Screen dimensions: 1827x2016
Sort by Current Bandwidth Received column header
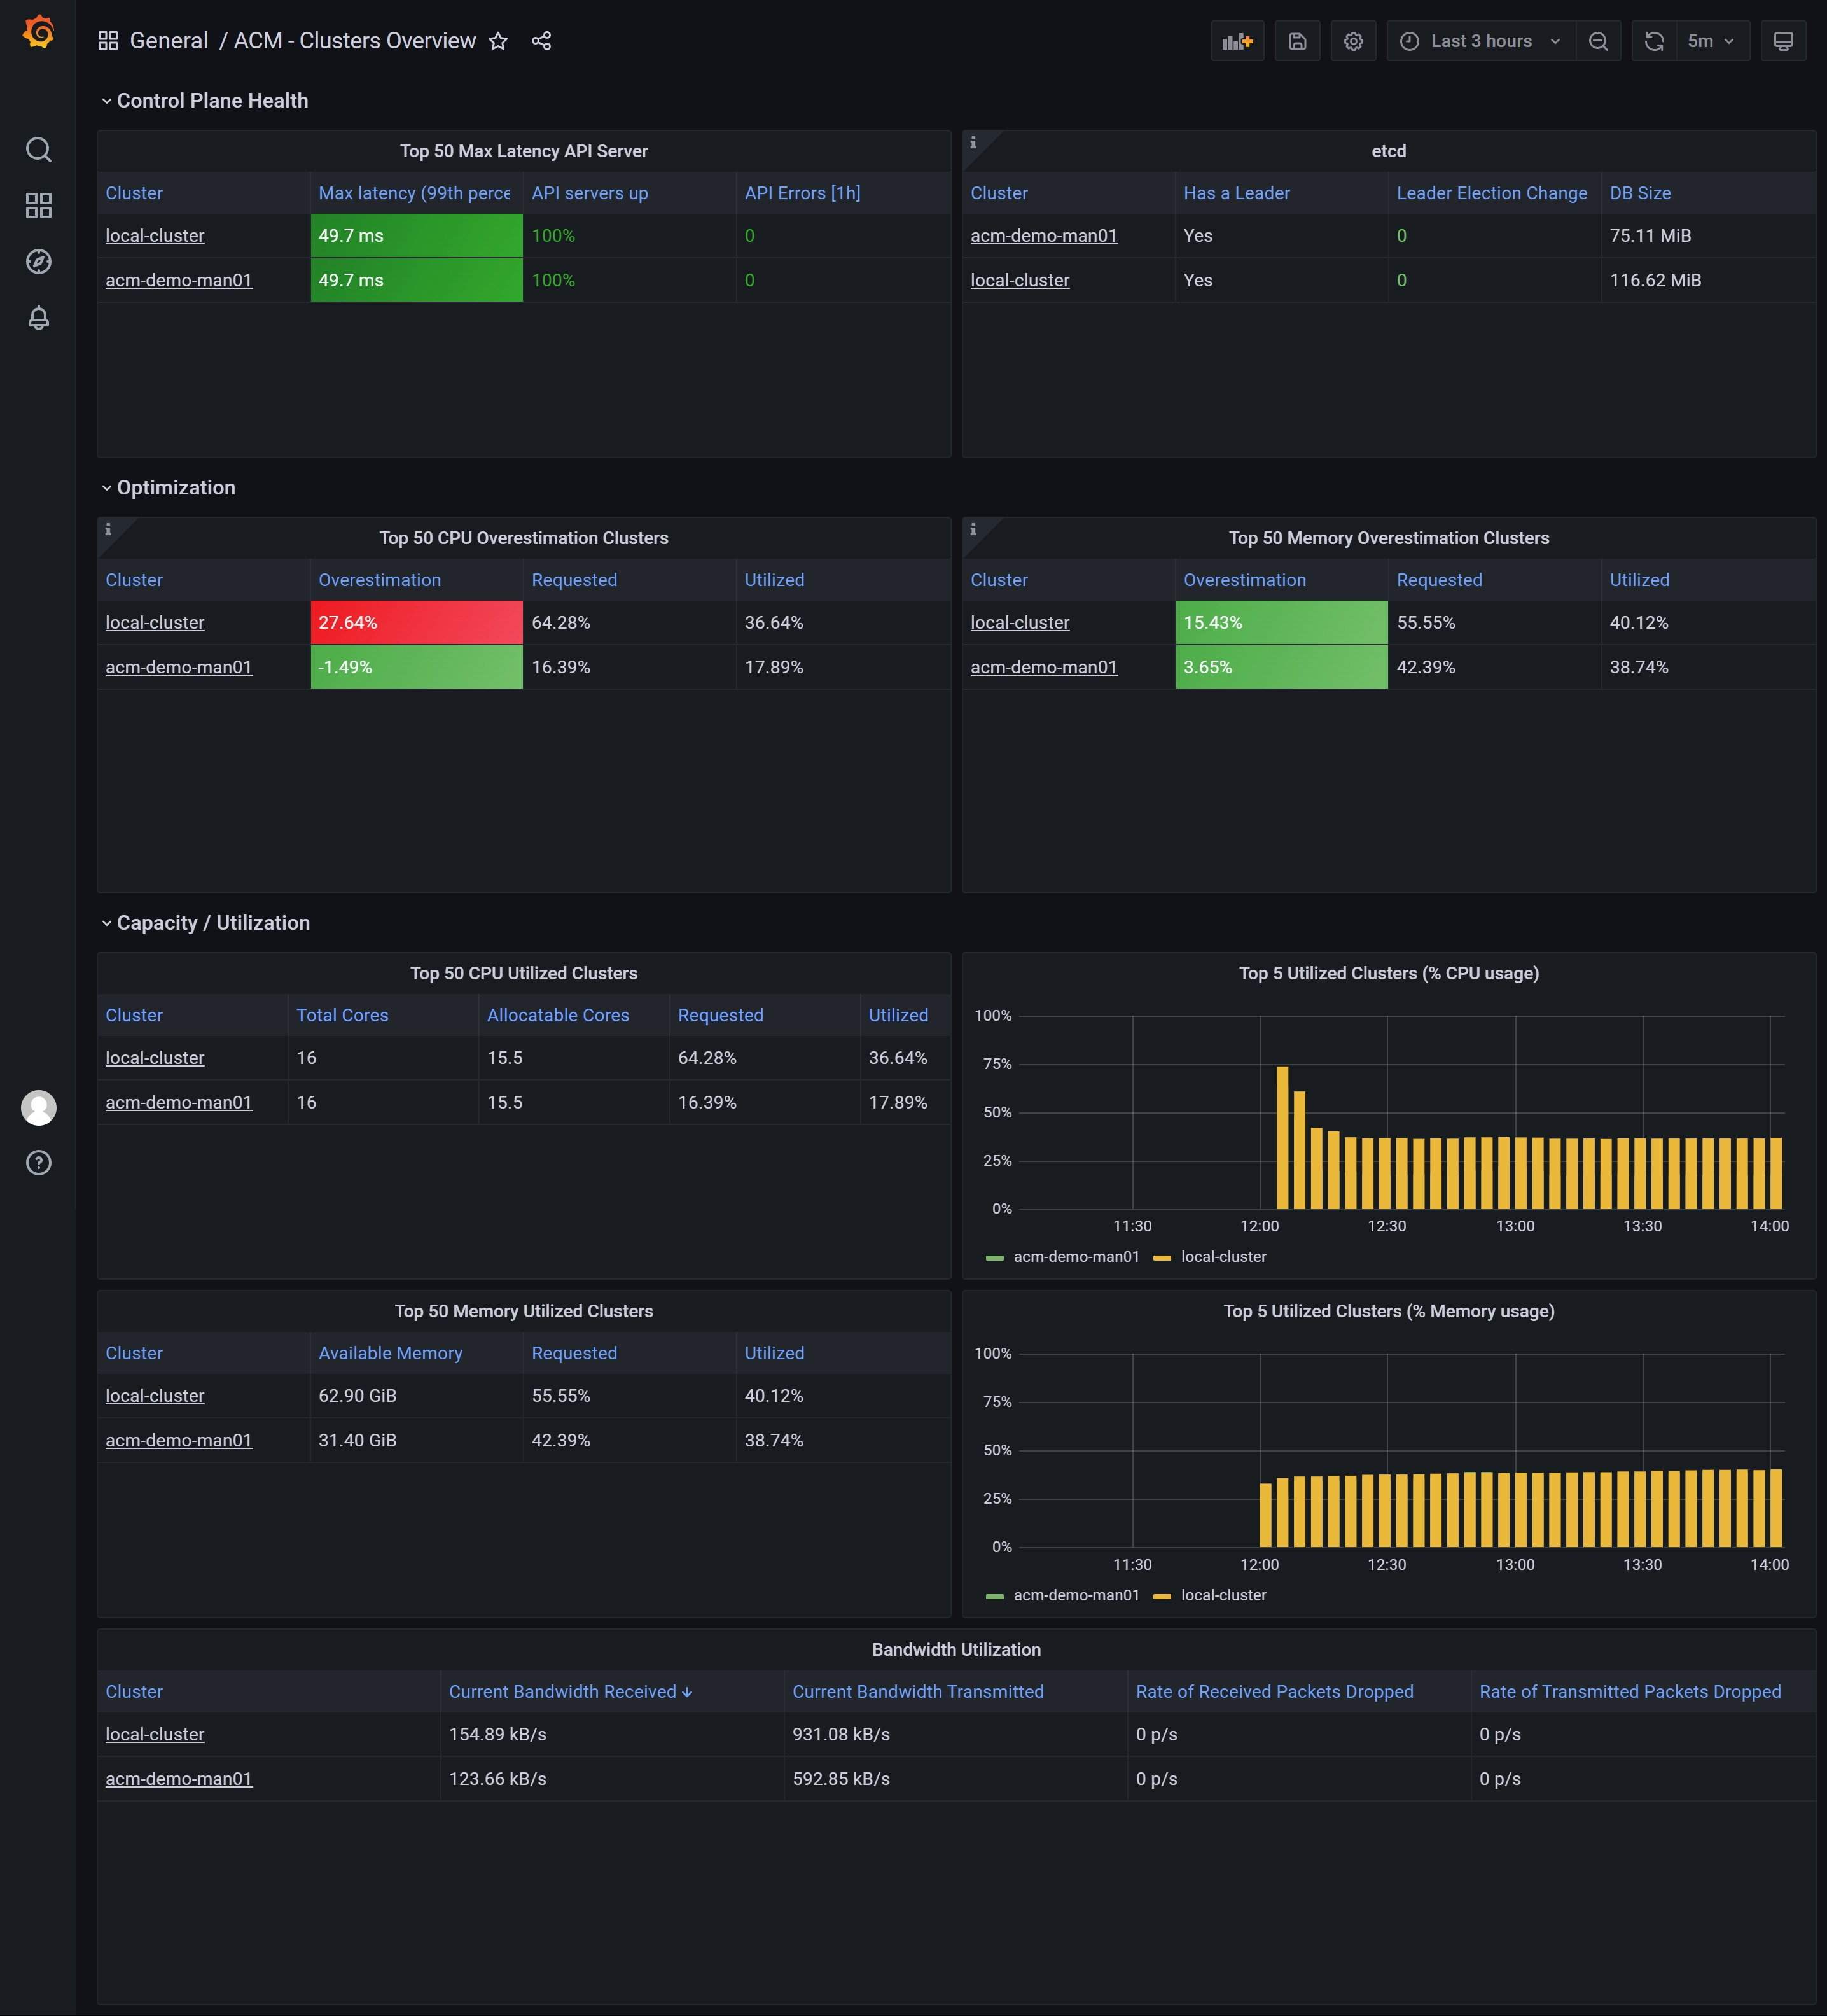click(563, 1692)
